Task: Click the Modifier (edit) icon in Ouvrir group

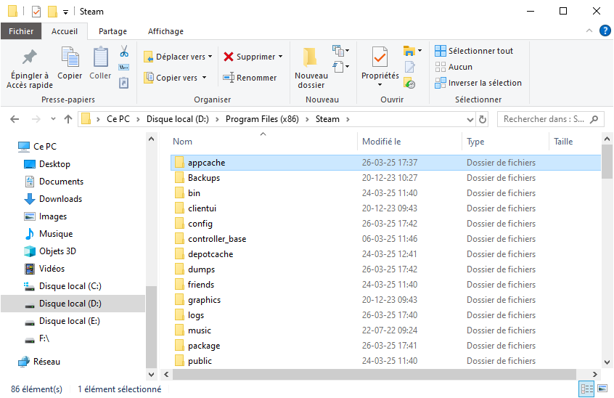Action: 409,67
